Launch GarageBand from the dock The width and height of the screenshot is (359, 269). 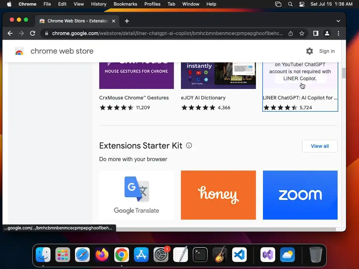tap(220, 255)
